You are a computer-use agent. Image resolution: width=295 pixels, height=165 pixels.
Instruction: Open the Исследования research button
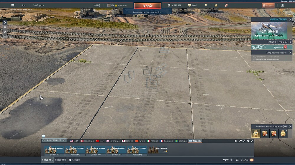[x=54, y=140]
